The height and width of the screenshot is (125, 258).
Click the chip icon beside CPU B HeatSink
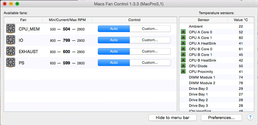point(183,60)
